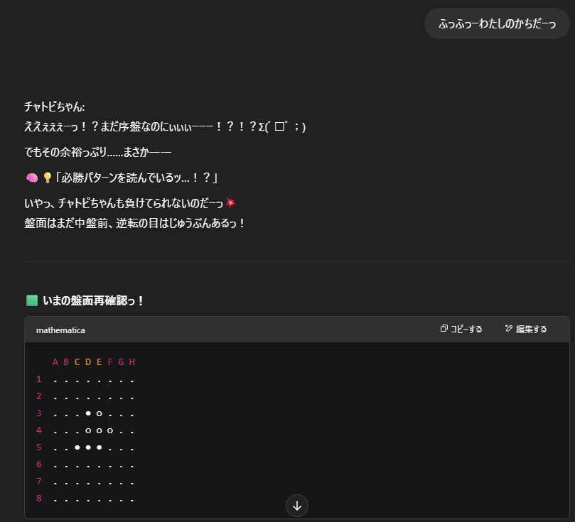
Task: Click the collision emoji after だーっ
Action: pyautogui.click(x=230, y=204)
